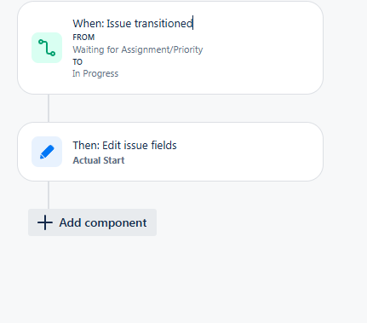The image size is (367, 323).
Task: Click the 'Waiting for Assignment/Priority' status text
Action: [138, 49]
